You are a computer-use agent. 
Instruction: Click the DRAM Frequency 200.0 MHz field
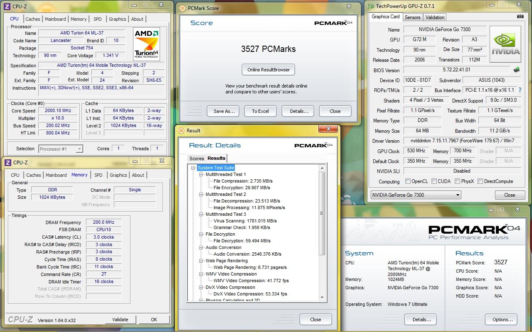click(103, 222)
